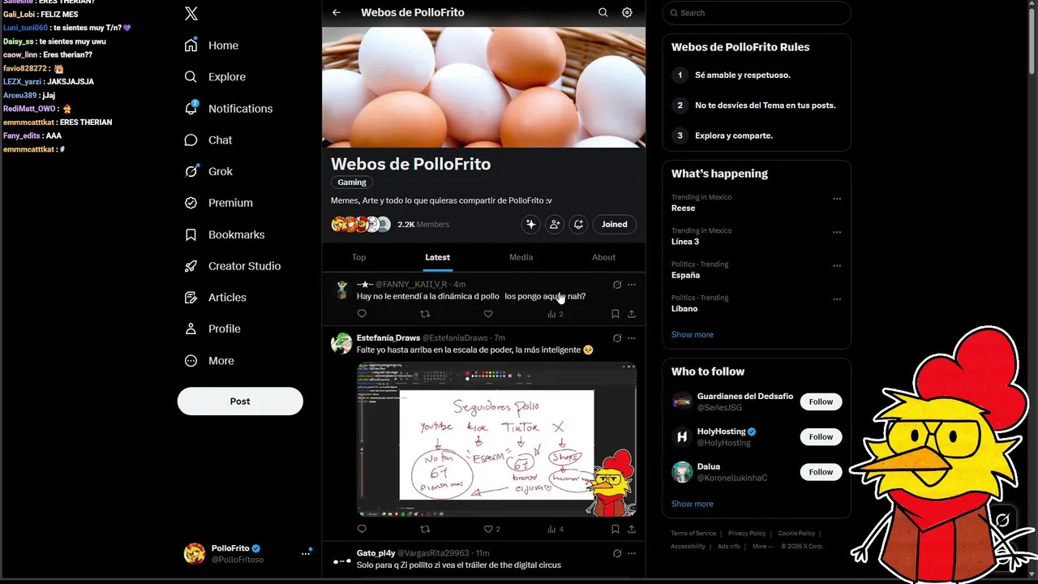1038x584 pixels.
Task: Bookmark the FANNY_KAII post
Action: tap(615, 314)
